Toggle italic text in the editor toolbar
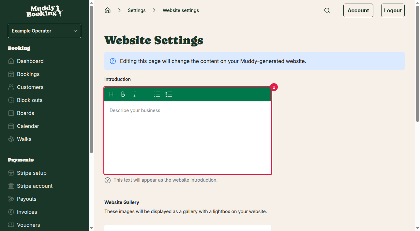 [135, 94]
